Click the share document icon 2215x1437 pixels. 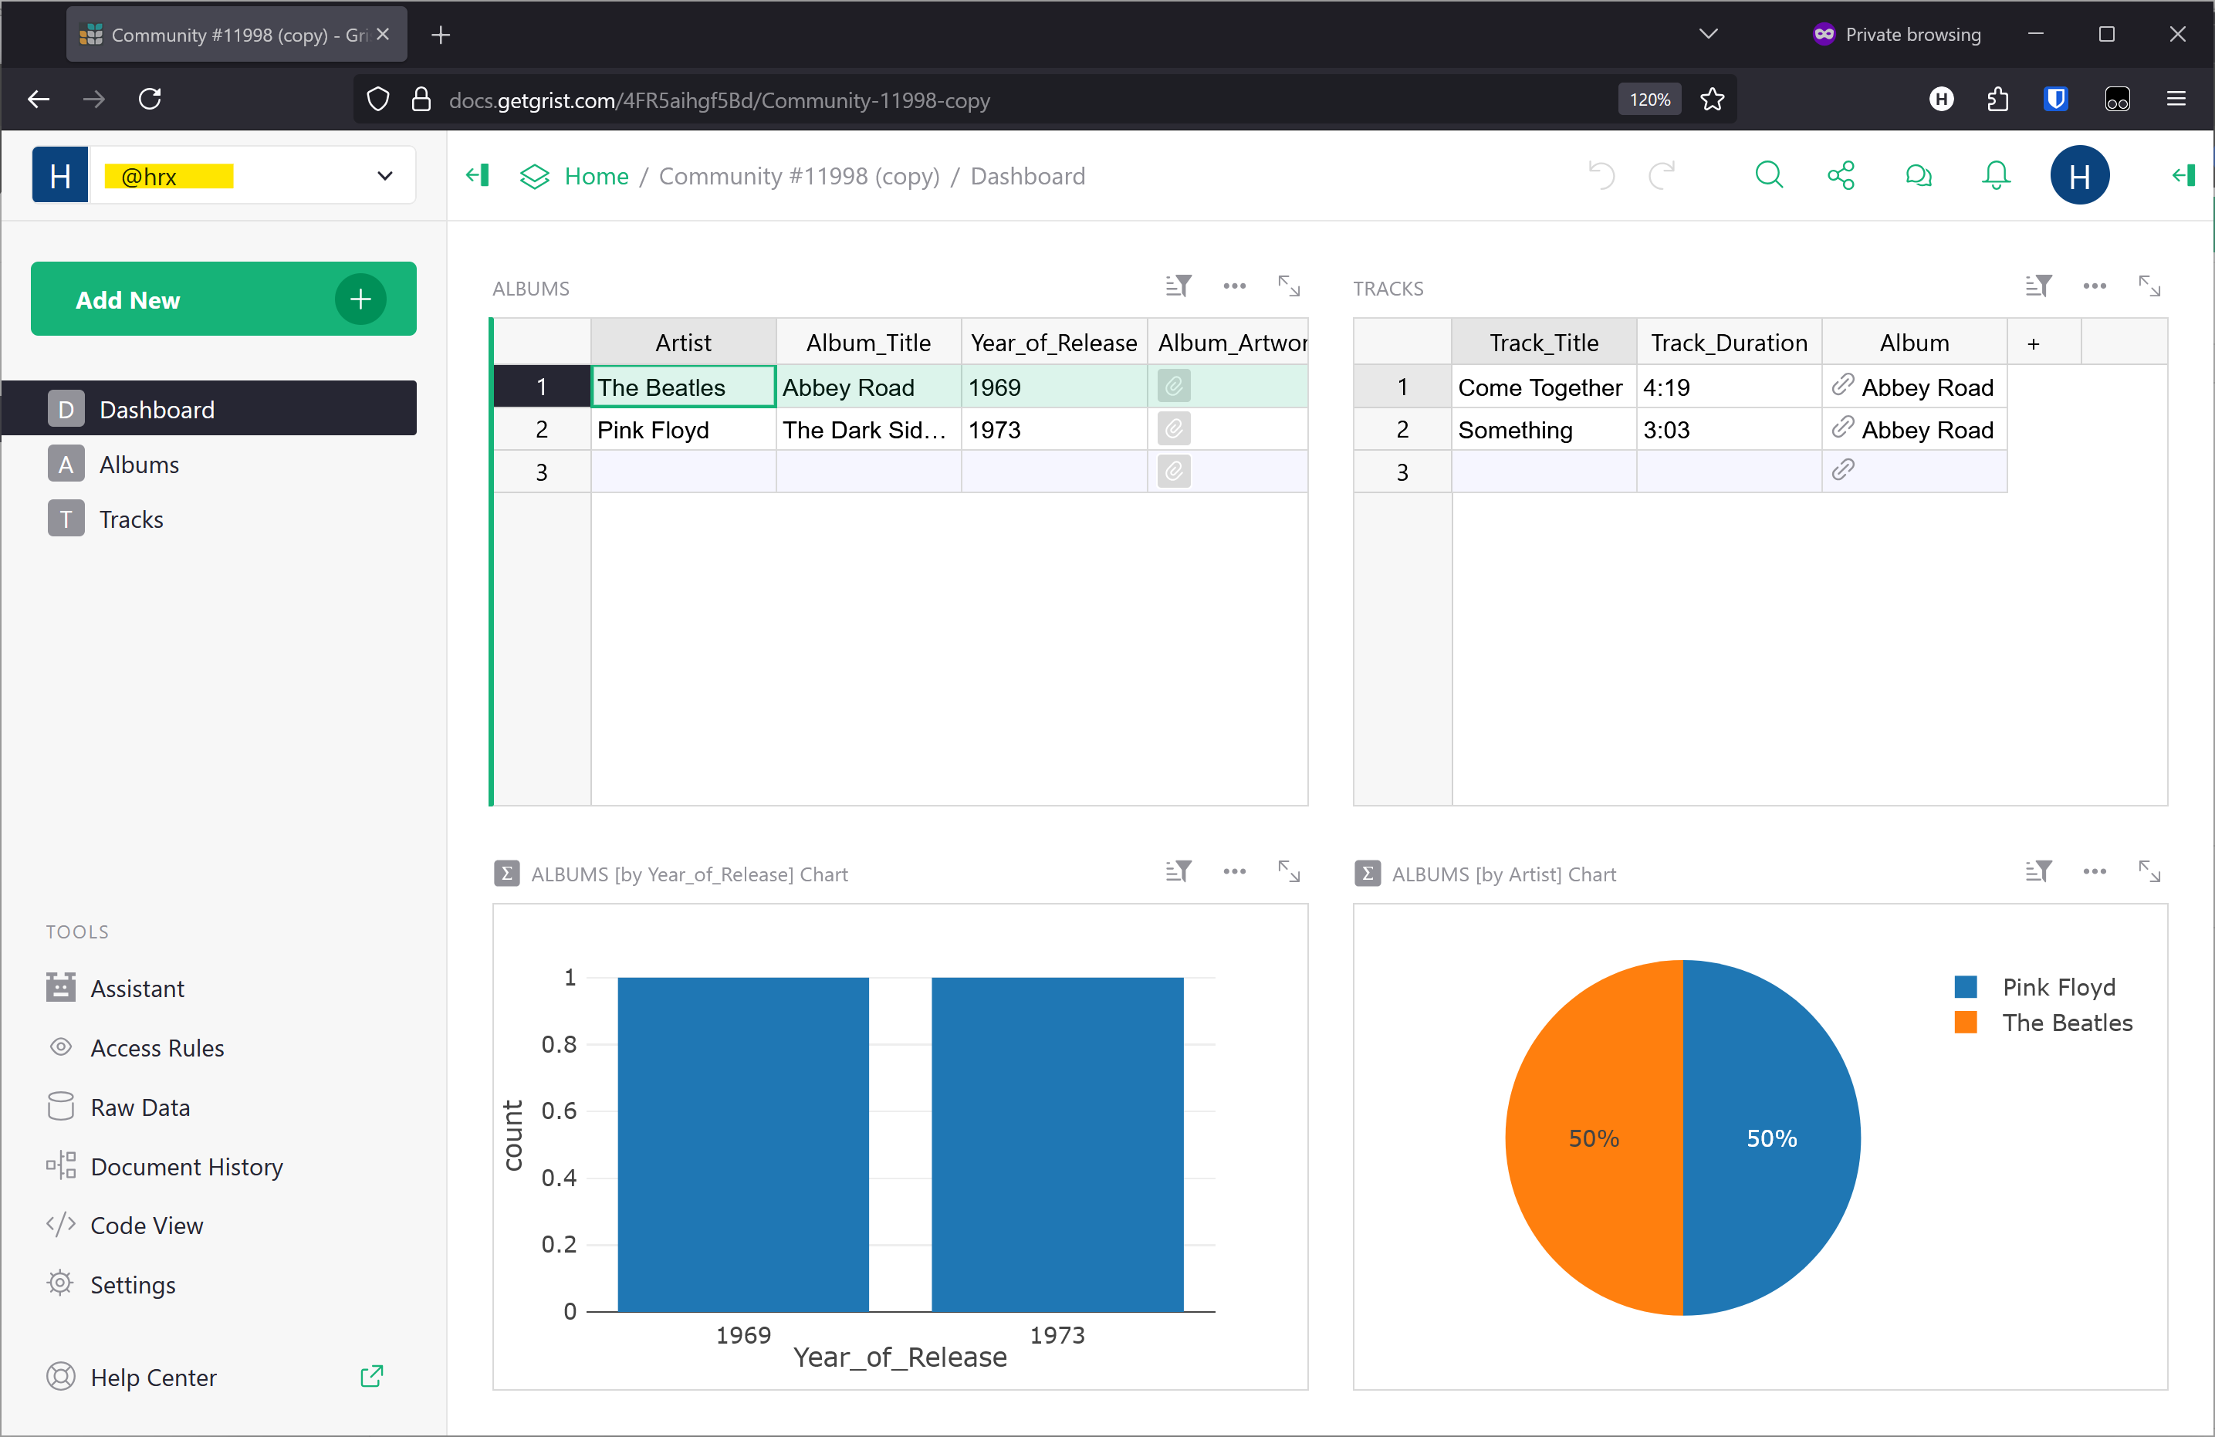pos(1841,175)
